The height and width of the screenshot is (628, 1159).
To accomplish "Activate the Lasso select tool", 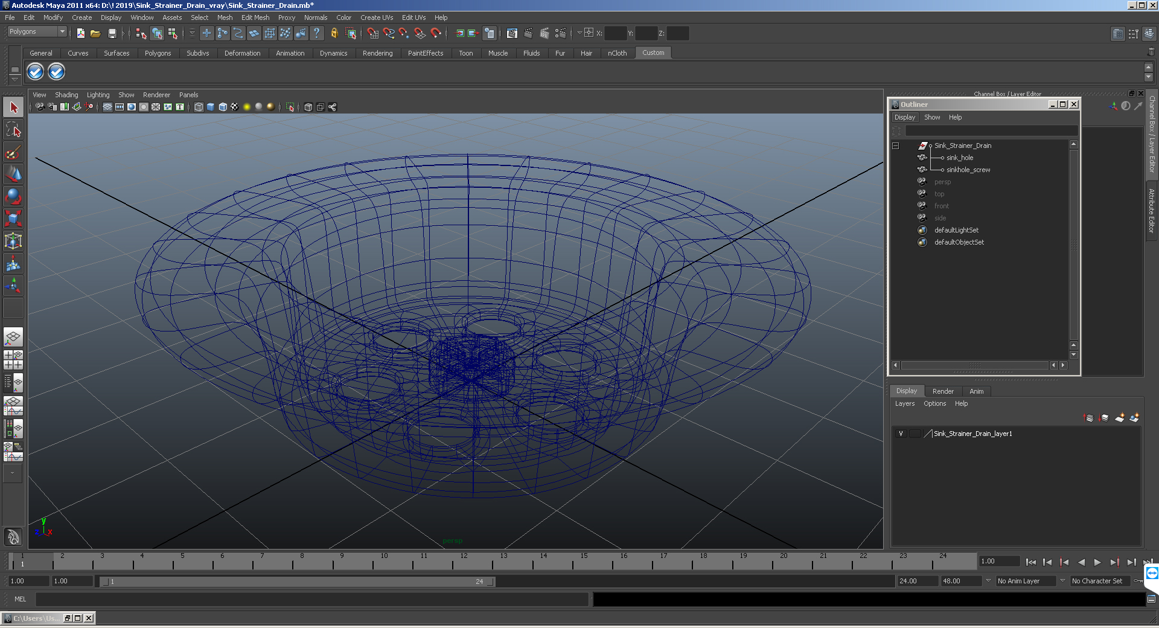I will pyautogui.click(x=13, y=129).
